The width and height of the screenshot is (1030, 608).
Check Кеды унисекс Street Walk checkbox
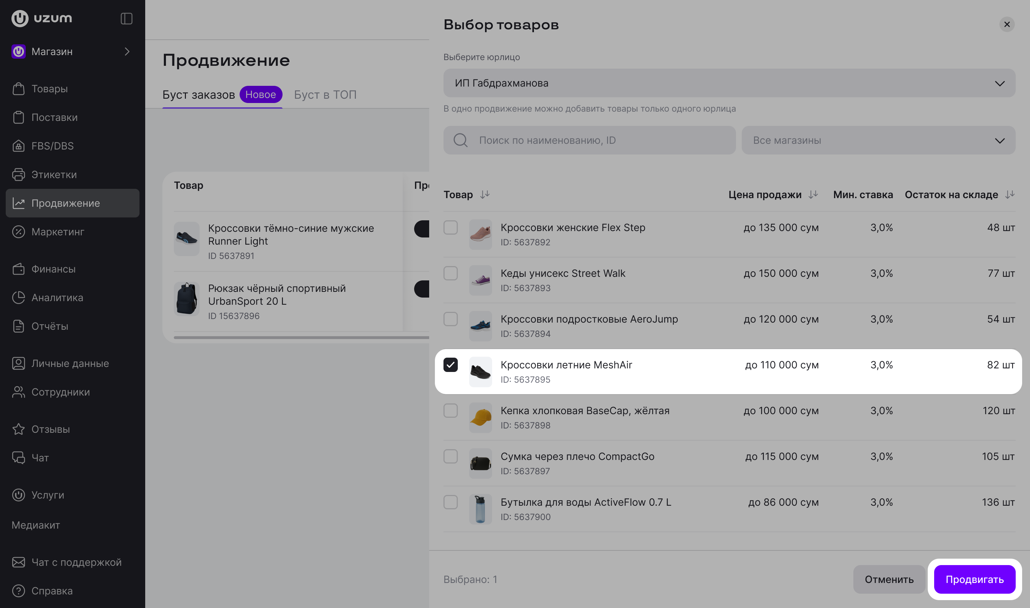[450, 273]
